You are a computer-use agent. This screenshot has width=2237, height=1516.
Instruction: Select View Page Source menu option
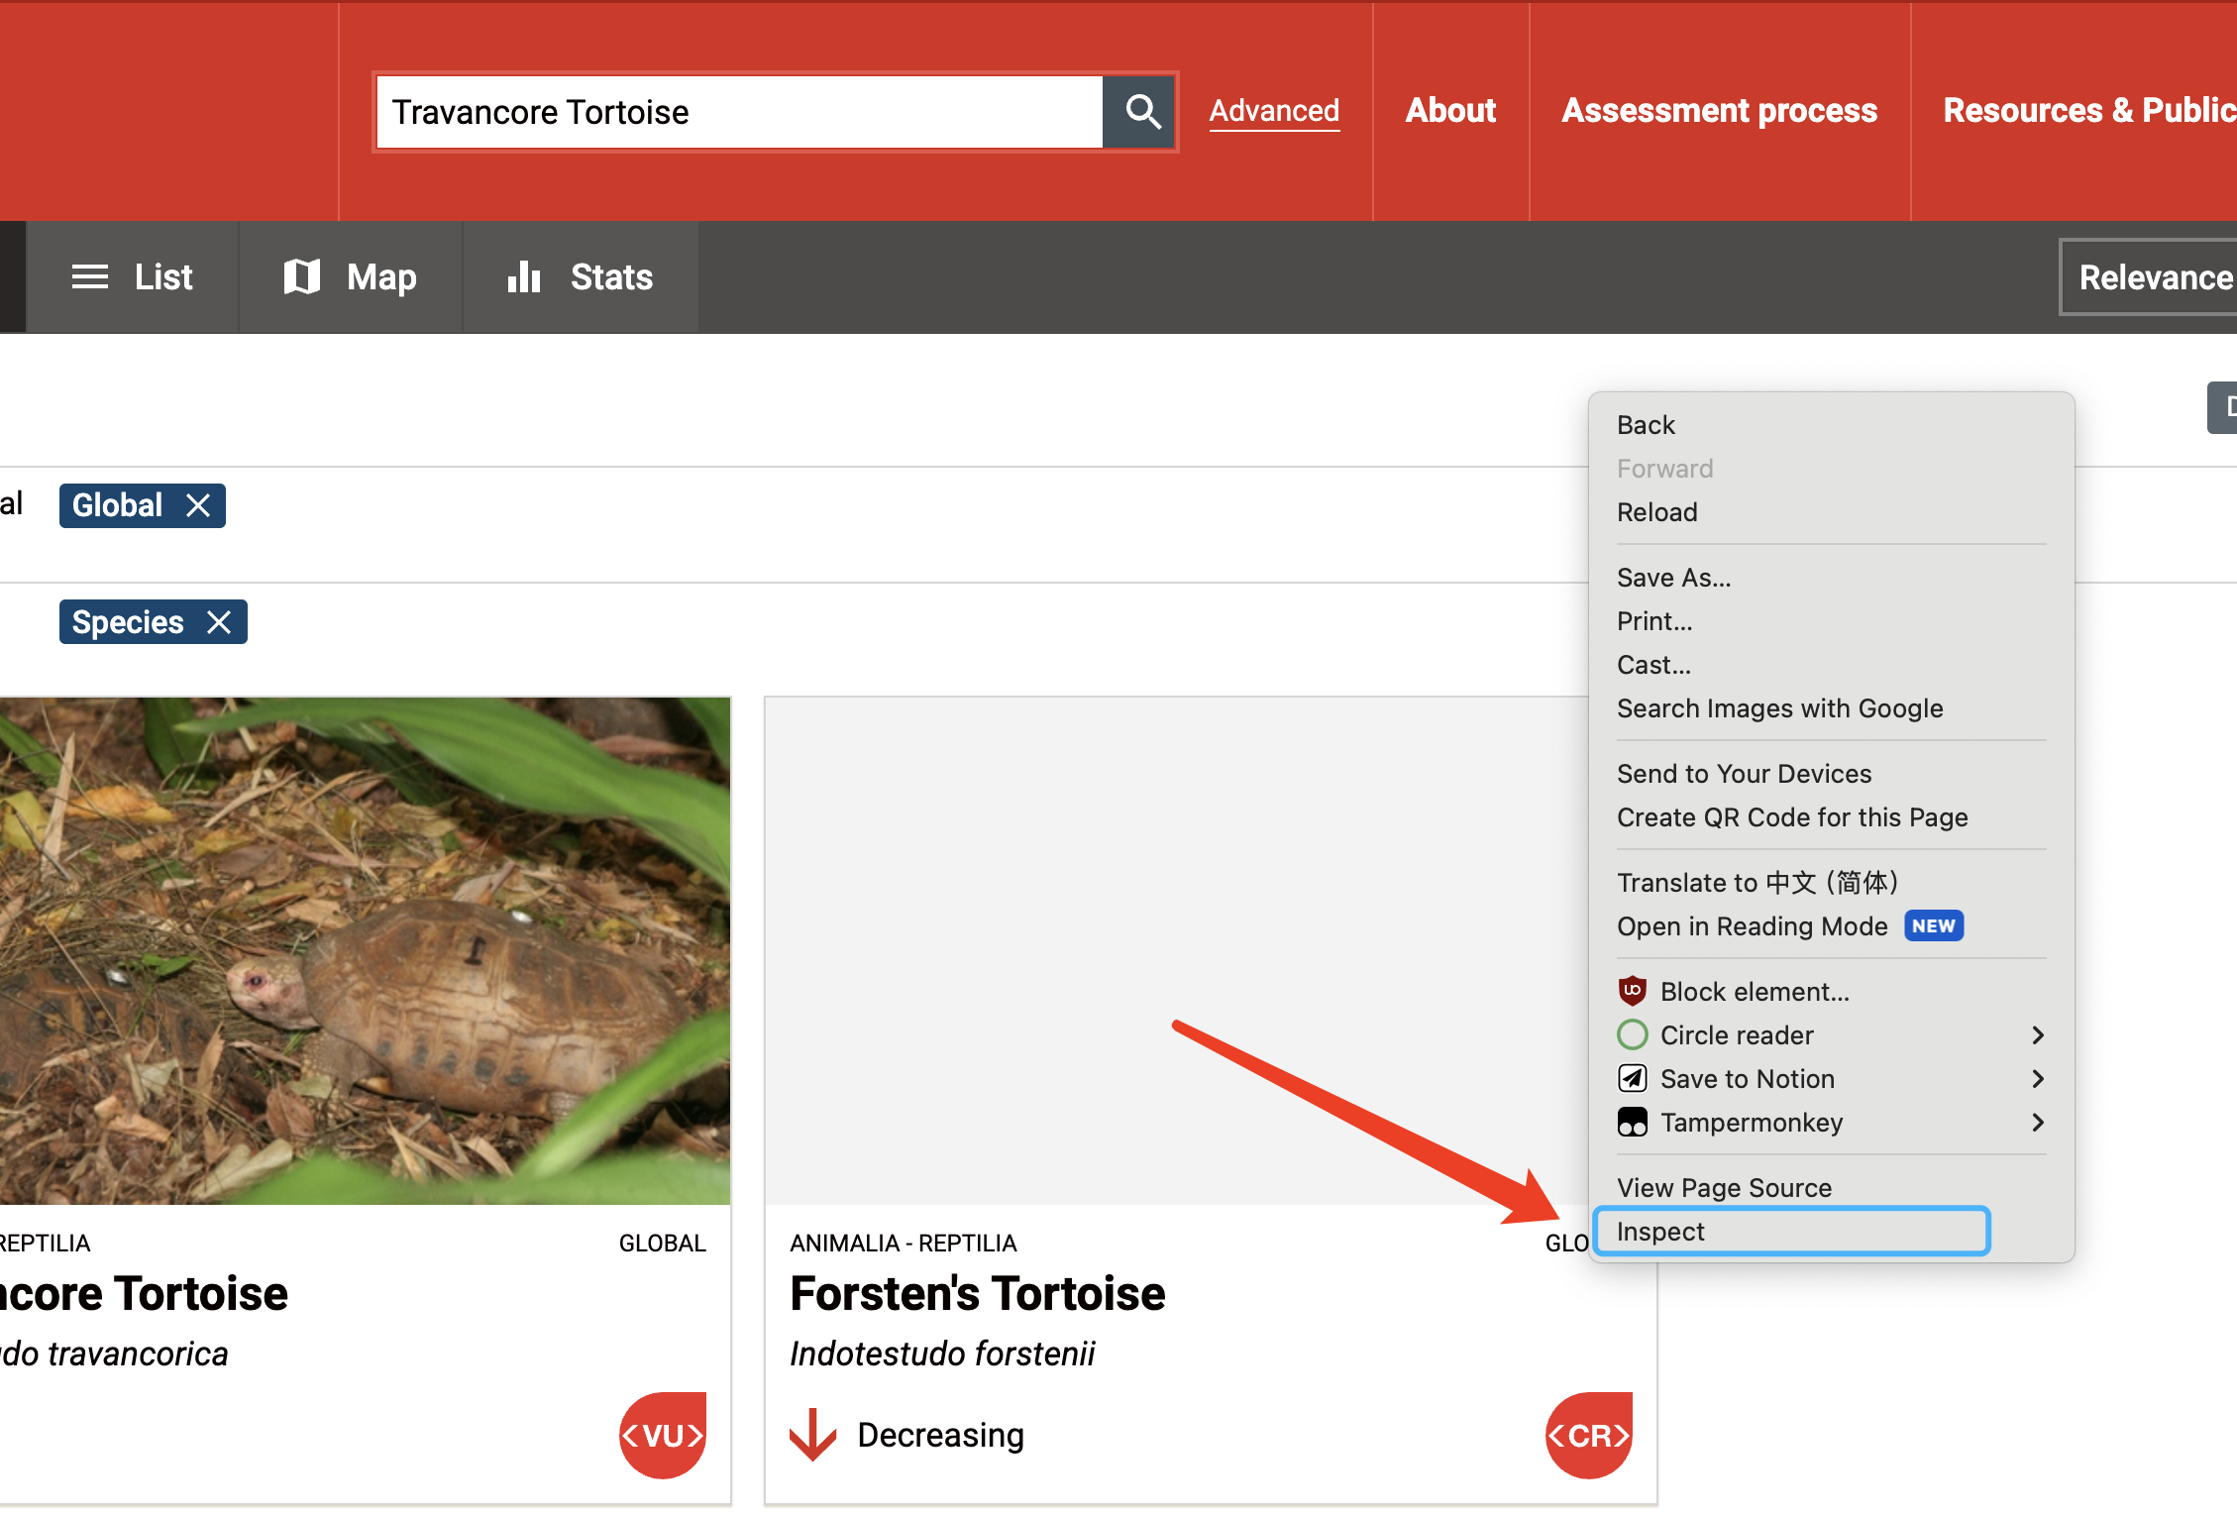tap(1721, 1186)
